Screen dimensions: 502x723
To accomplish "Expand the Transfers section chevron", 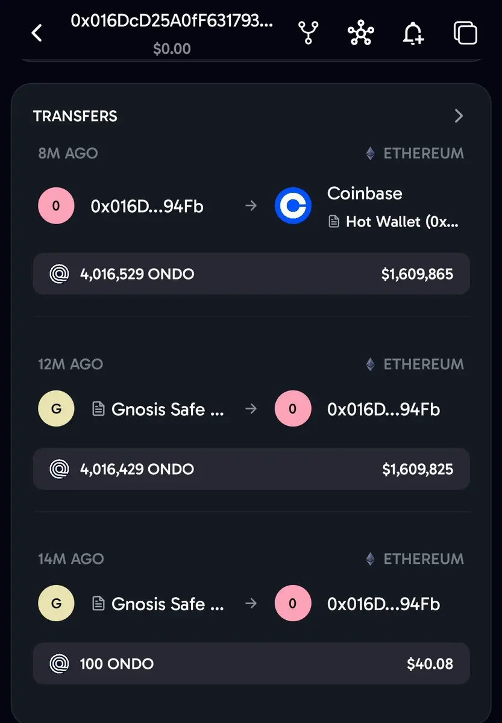I will (x=459, y=116).
